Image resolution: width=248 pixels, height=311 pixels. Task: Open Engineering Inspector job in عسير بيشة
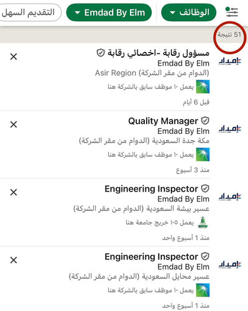[x=152, y=188]
